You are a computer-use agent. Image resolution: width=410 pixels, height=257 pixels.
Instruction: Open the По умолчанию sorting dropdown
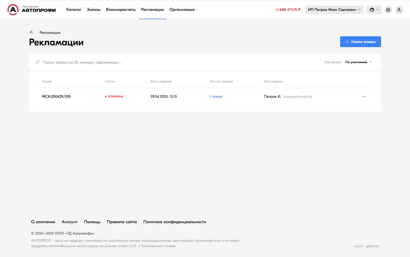[x=358, y=62]
